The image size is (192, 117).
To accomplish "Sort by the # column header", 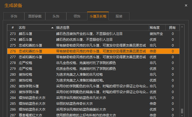I will tap(13, 28).
